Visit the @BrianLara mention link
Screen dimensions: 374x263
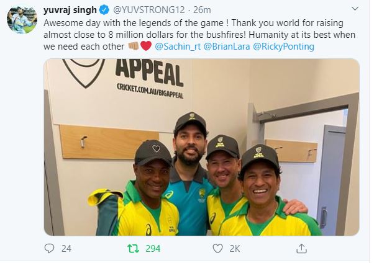[229, 47]
